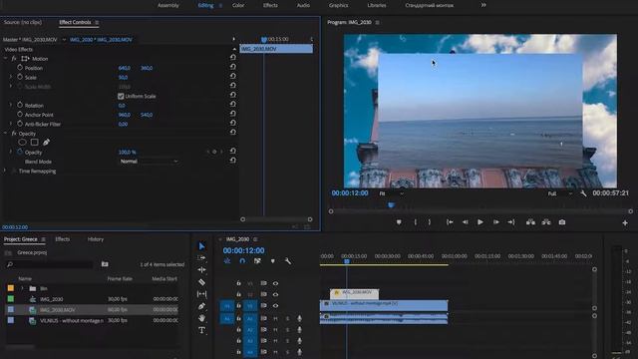This screenshot has height=359, width=638.
Task: Step forward one frame in Program monitor
Action: [496, 222]
